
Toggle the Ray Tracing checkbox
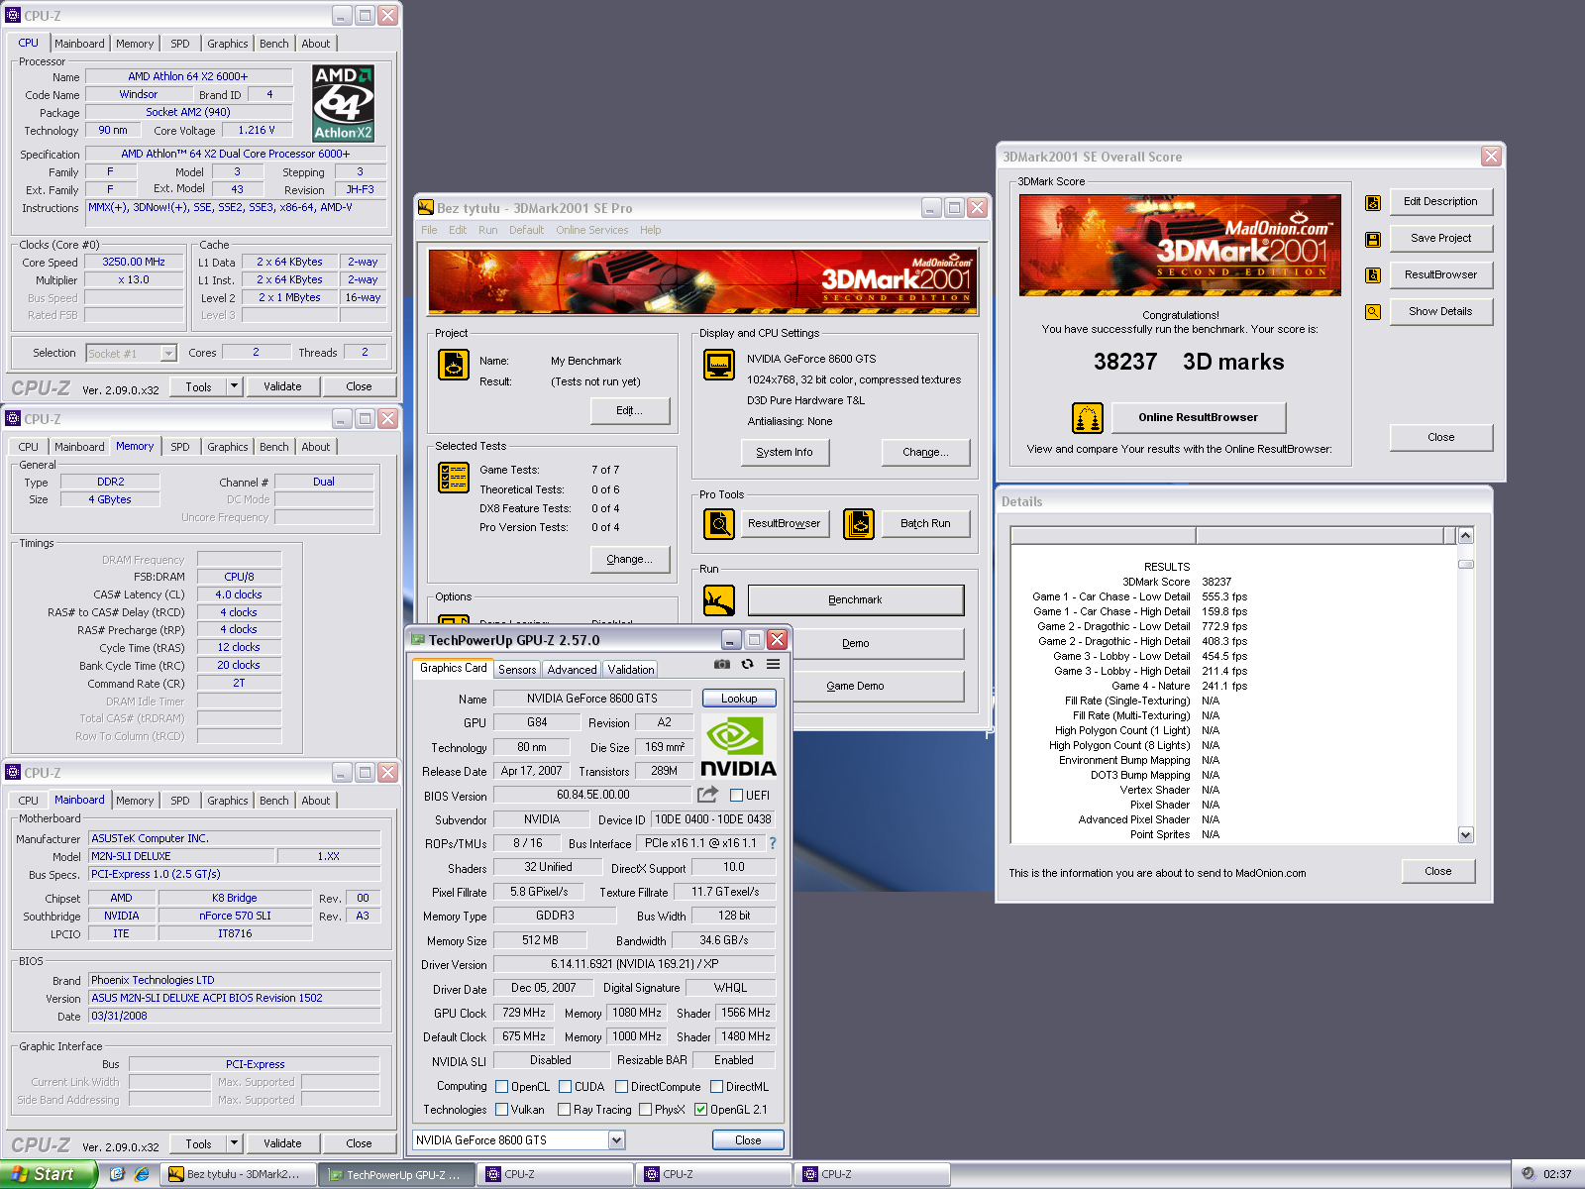pos(564,1110)
